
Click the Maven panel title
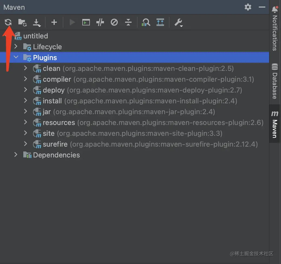click(14, 7)
